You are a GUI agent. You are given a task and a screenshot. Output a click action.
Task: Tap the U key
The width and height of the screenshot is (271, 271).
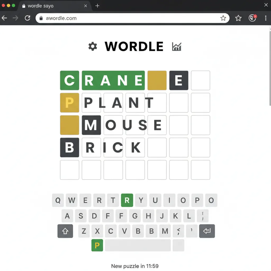coord(155,200)
